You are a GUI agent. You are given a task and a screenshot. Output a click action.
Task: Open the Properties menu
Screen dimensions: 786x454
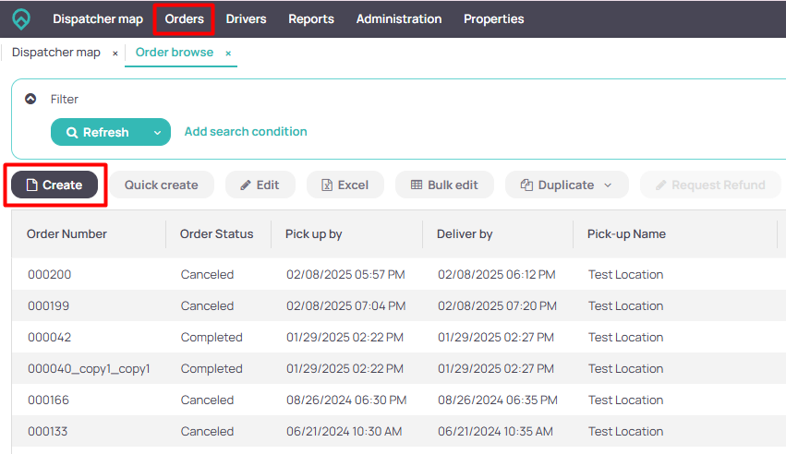[494, 19]
